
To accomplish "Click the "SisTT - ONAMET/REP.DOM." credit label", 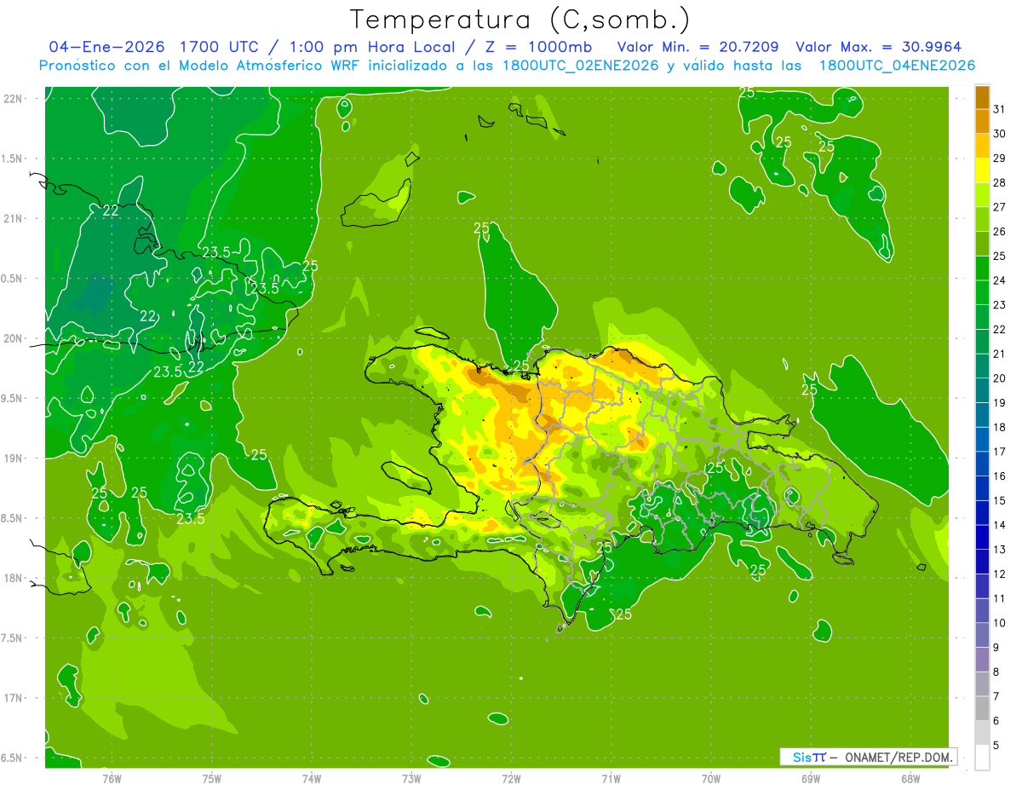I will point(868,757).
